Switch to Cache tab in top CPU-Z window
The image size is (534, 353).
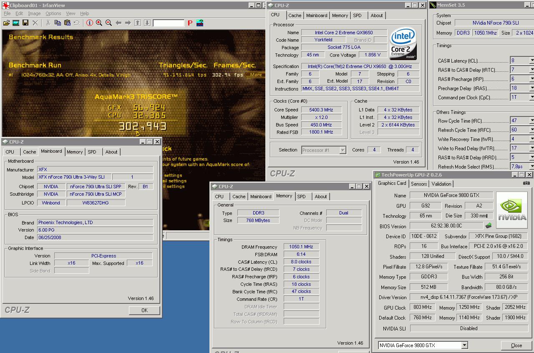click(295, 15)
